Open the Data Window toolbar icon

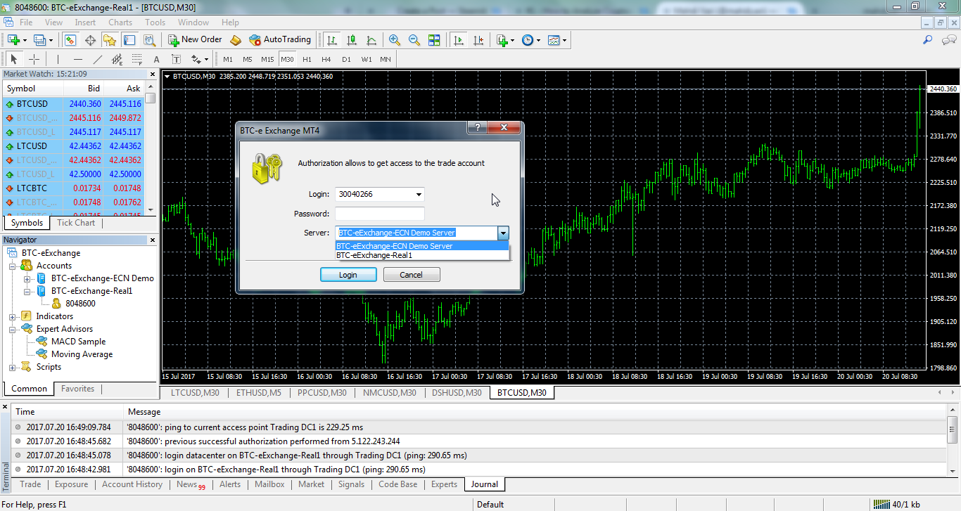(90, 40)
